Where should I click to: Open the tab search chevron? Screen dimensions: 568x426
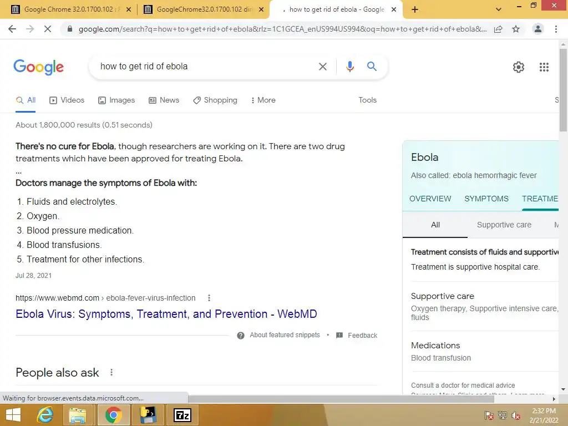(499, 9)
